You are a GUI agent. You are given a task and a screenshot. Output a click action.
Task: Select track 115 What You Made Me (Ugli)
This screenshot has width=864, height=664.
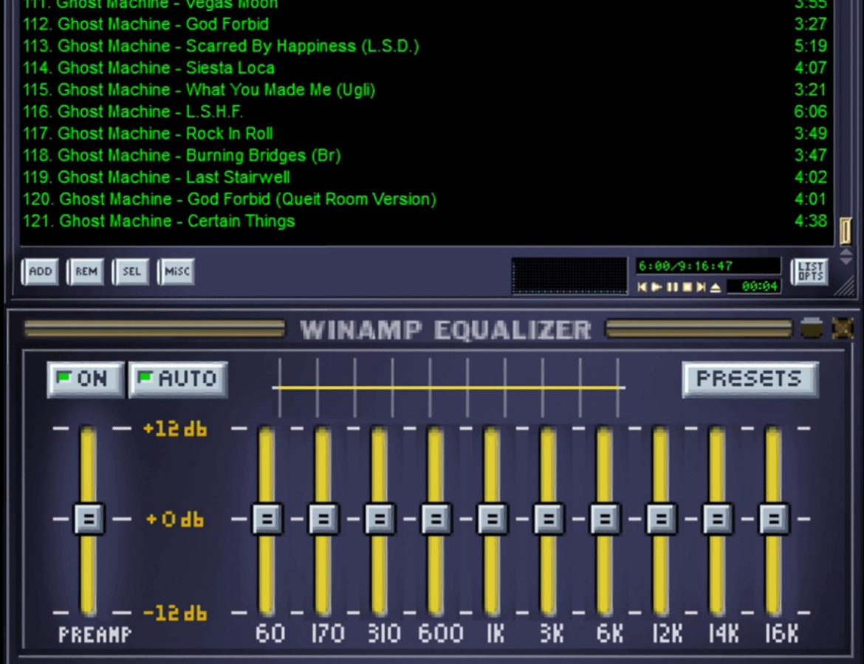click(425, 90)
